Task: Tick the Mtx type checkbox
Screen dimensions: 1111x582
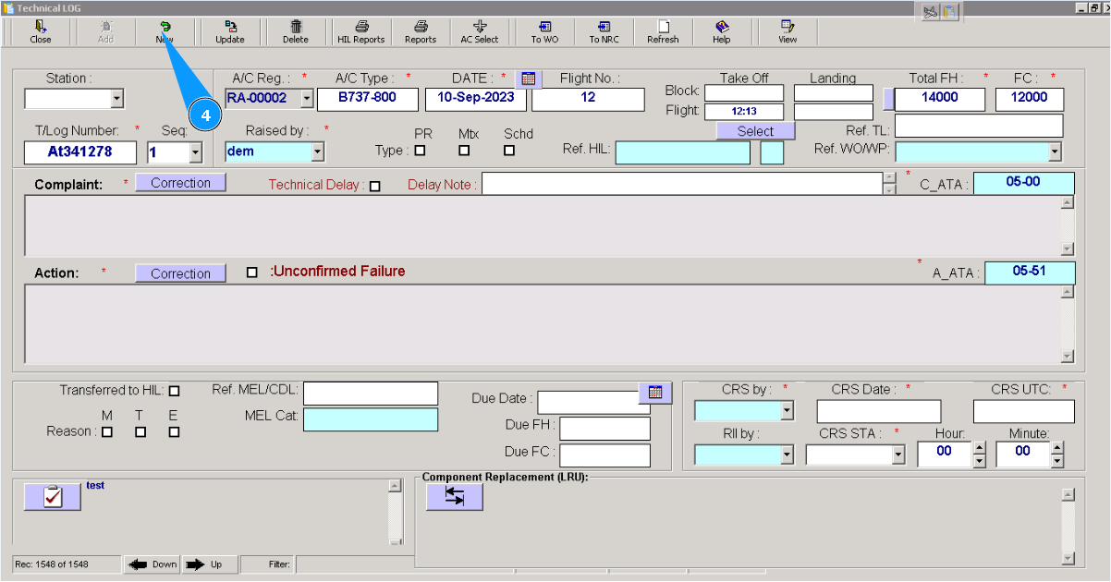Action: tap(464, 151)
